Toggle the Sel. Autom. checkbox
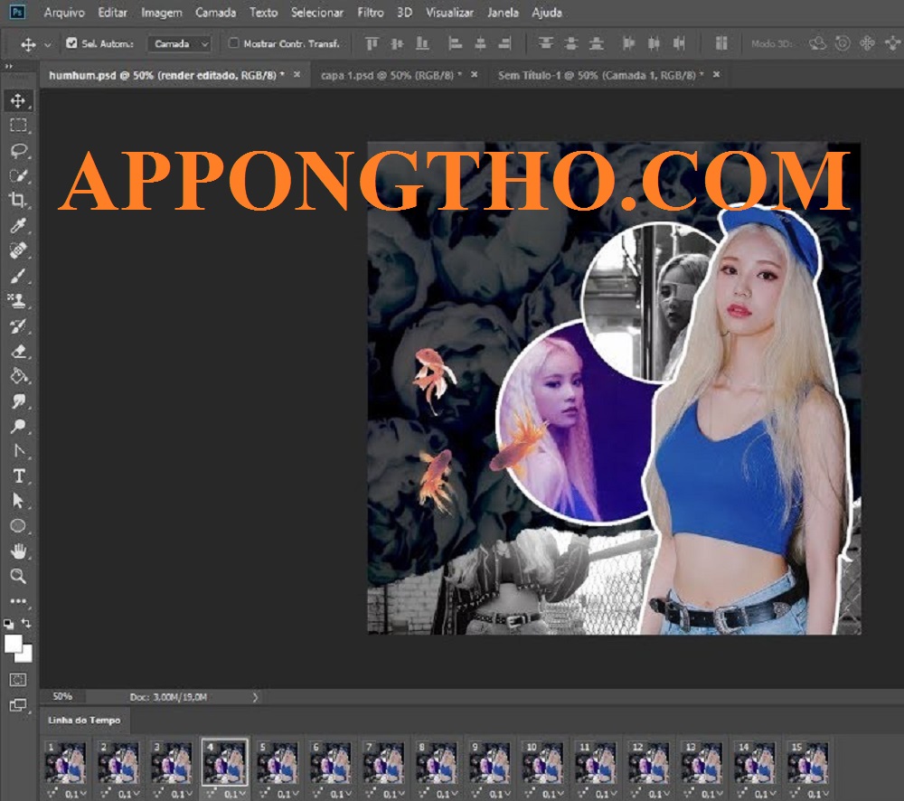 71,42
